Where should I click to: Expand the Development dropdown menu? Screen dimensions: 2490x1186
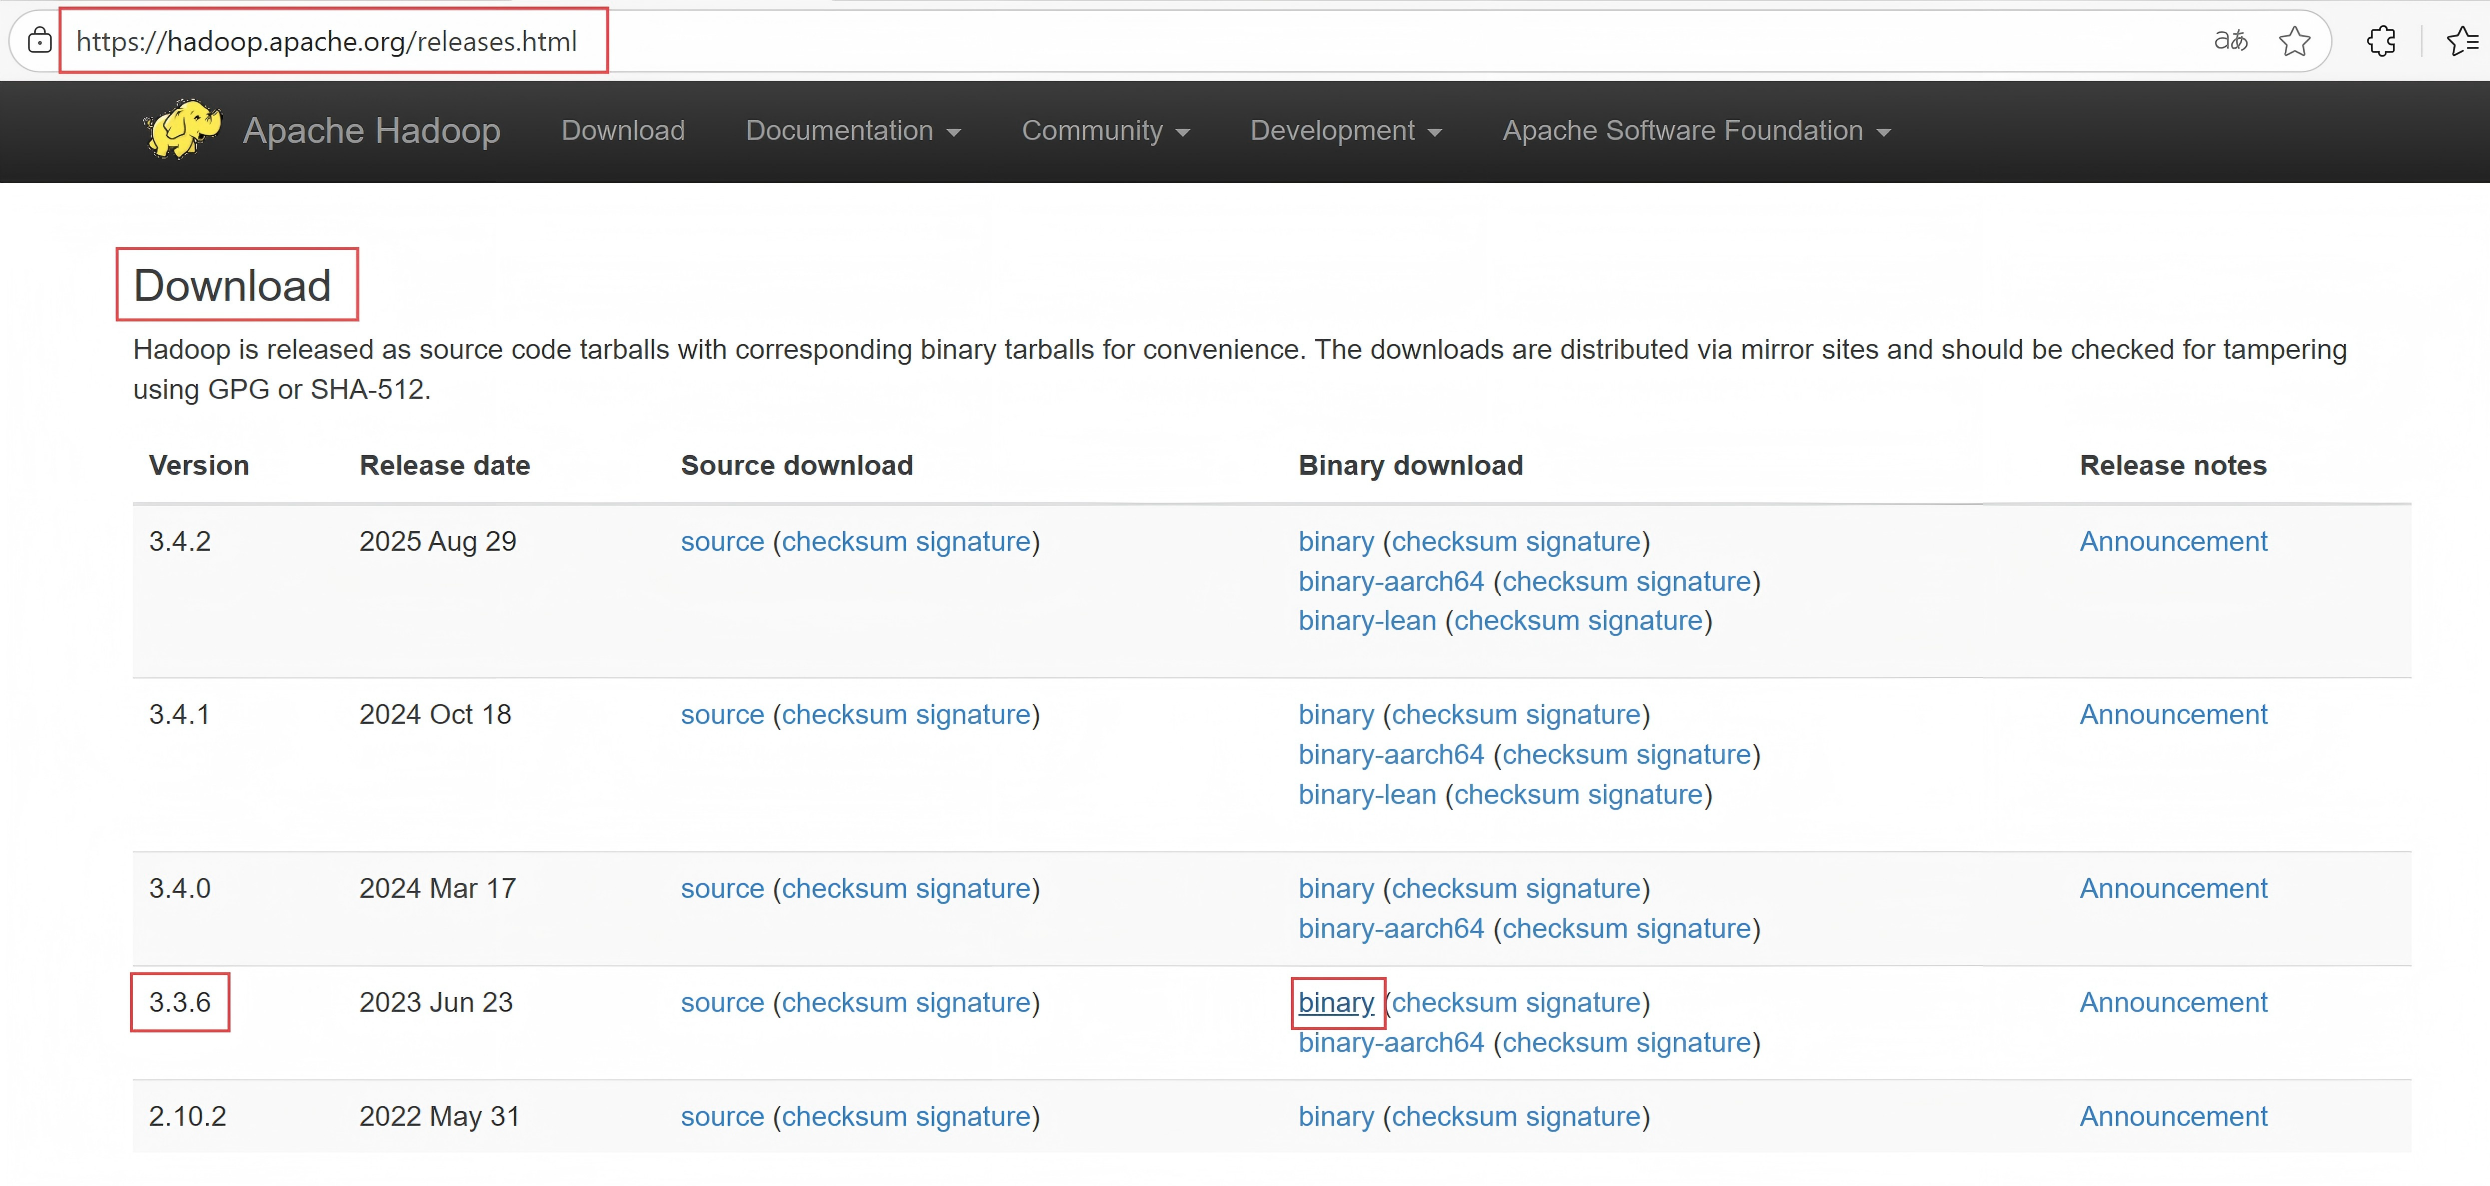1345,130
